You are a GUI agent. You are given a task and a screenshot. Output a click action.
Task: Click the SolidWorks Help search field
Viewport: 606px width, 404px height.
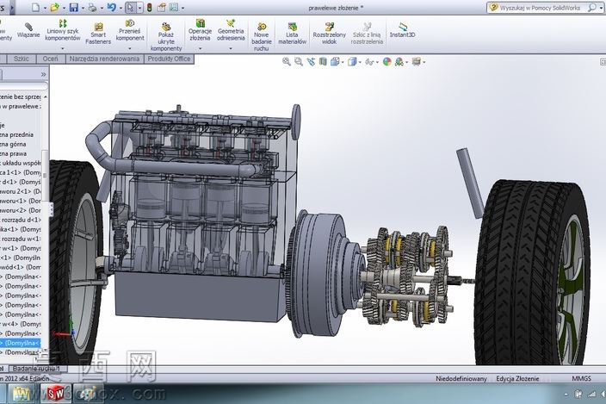click(542, 8)
